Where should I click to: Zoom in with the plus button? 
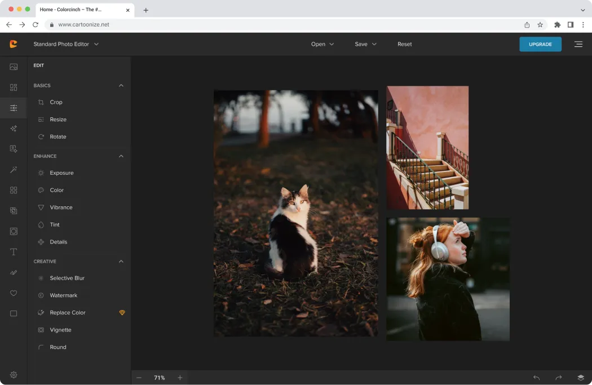pos(180,378)
